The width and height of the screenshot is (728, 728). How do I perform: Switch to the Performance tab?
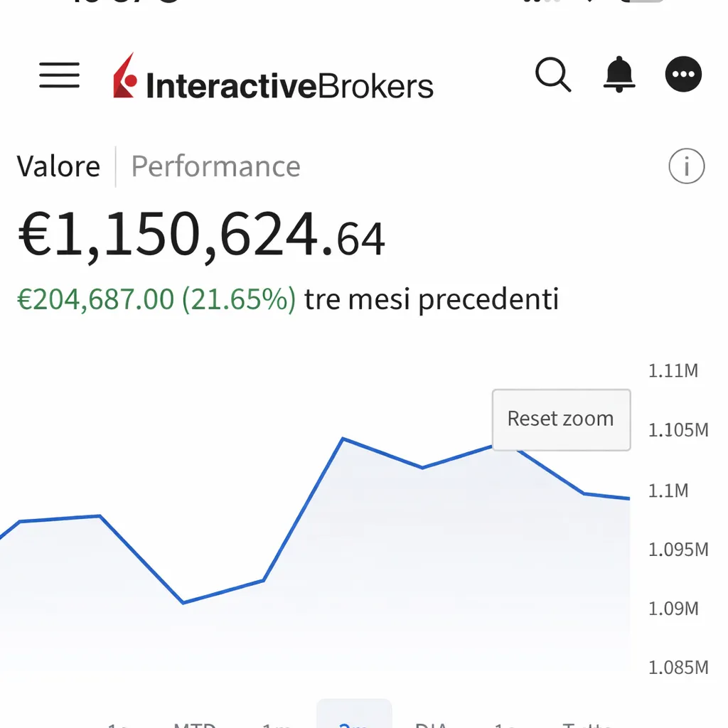pos(215,166)
